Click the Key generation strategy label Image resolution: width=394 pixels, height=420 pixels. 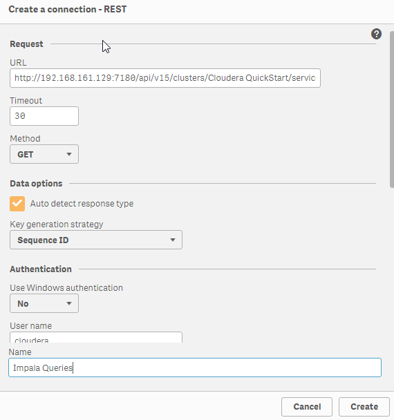pos(57,225)
